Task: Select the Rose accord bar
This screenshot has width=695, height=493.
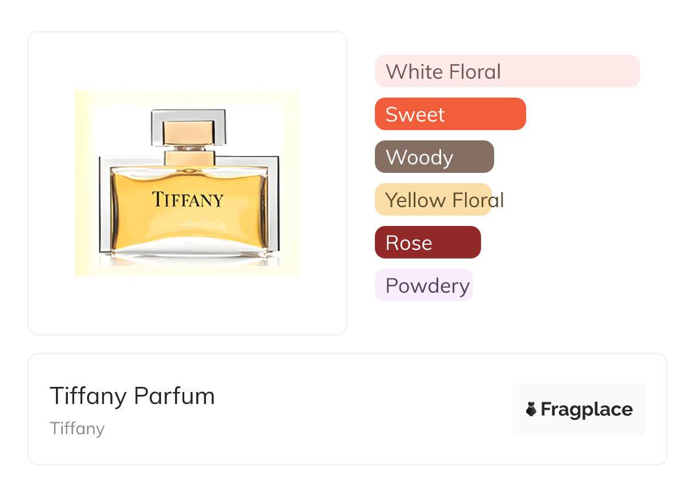Action: (x=427, y=243)
